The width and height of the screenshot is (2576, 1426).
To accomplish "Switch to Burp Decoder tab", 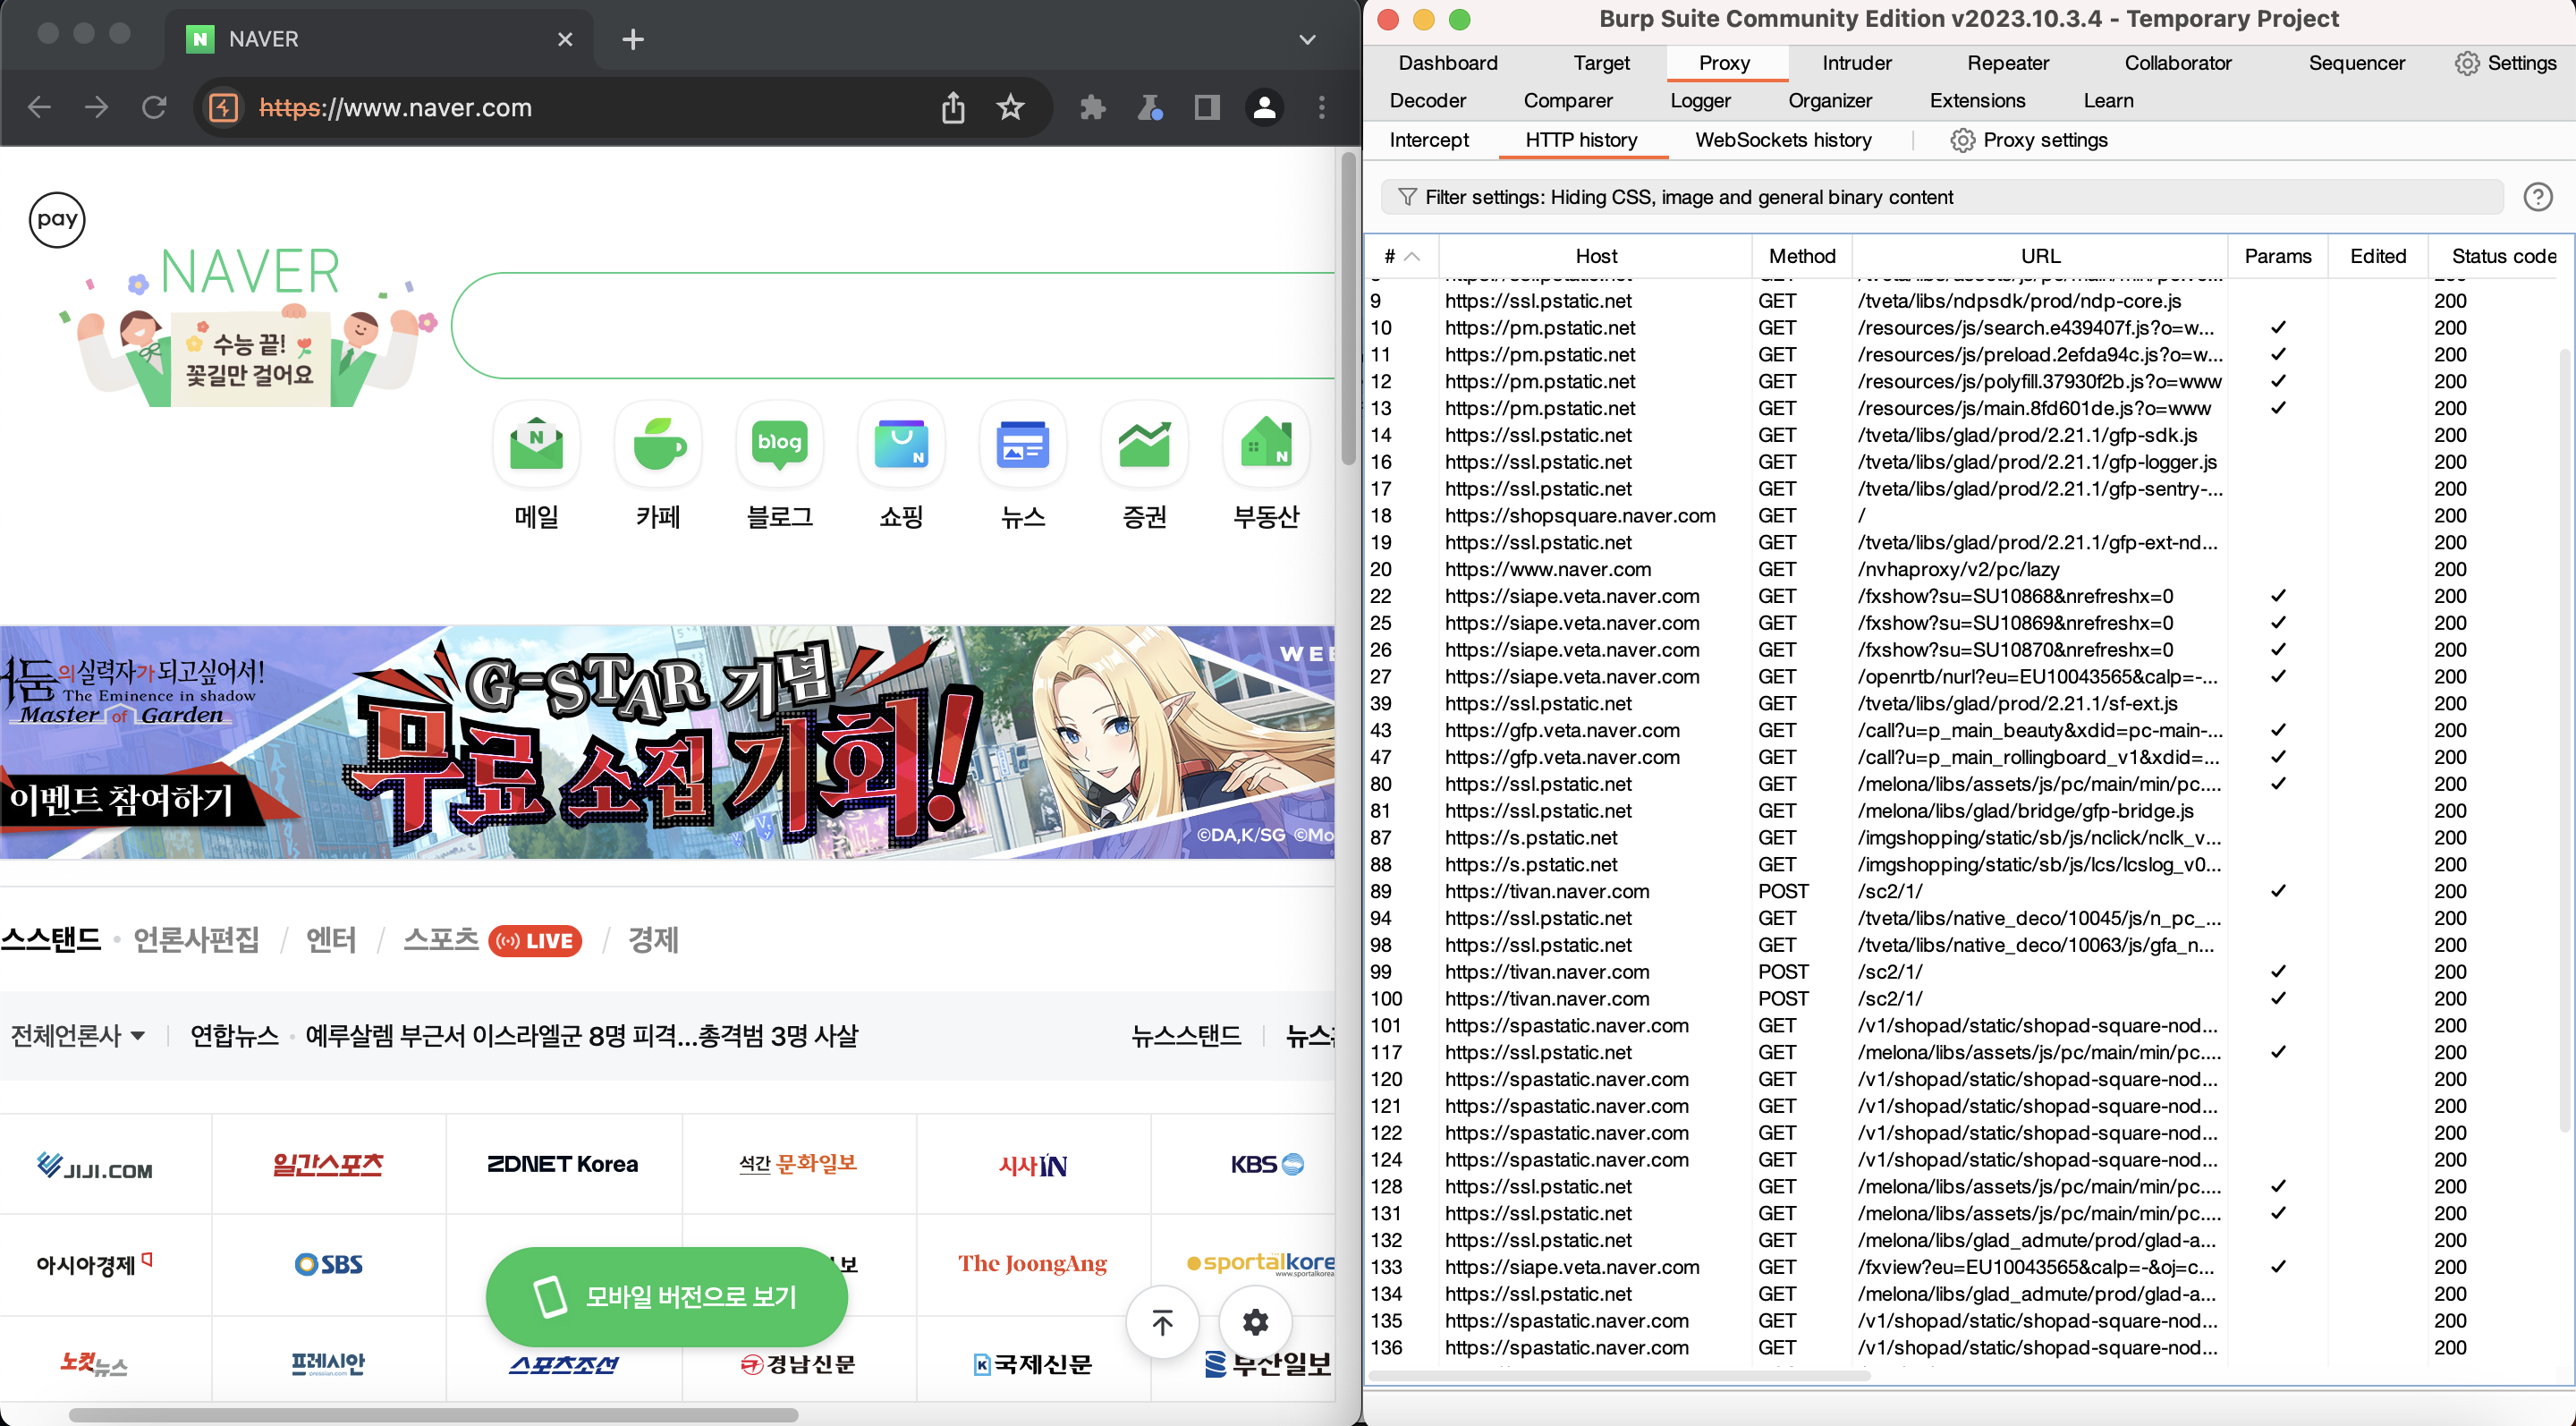I will click(1427, 101).
